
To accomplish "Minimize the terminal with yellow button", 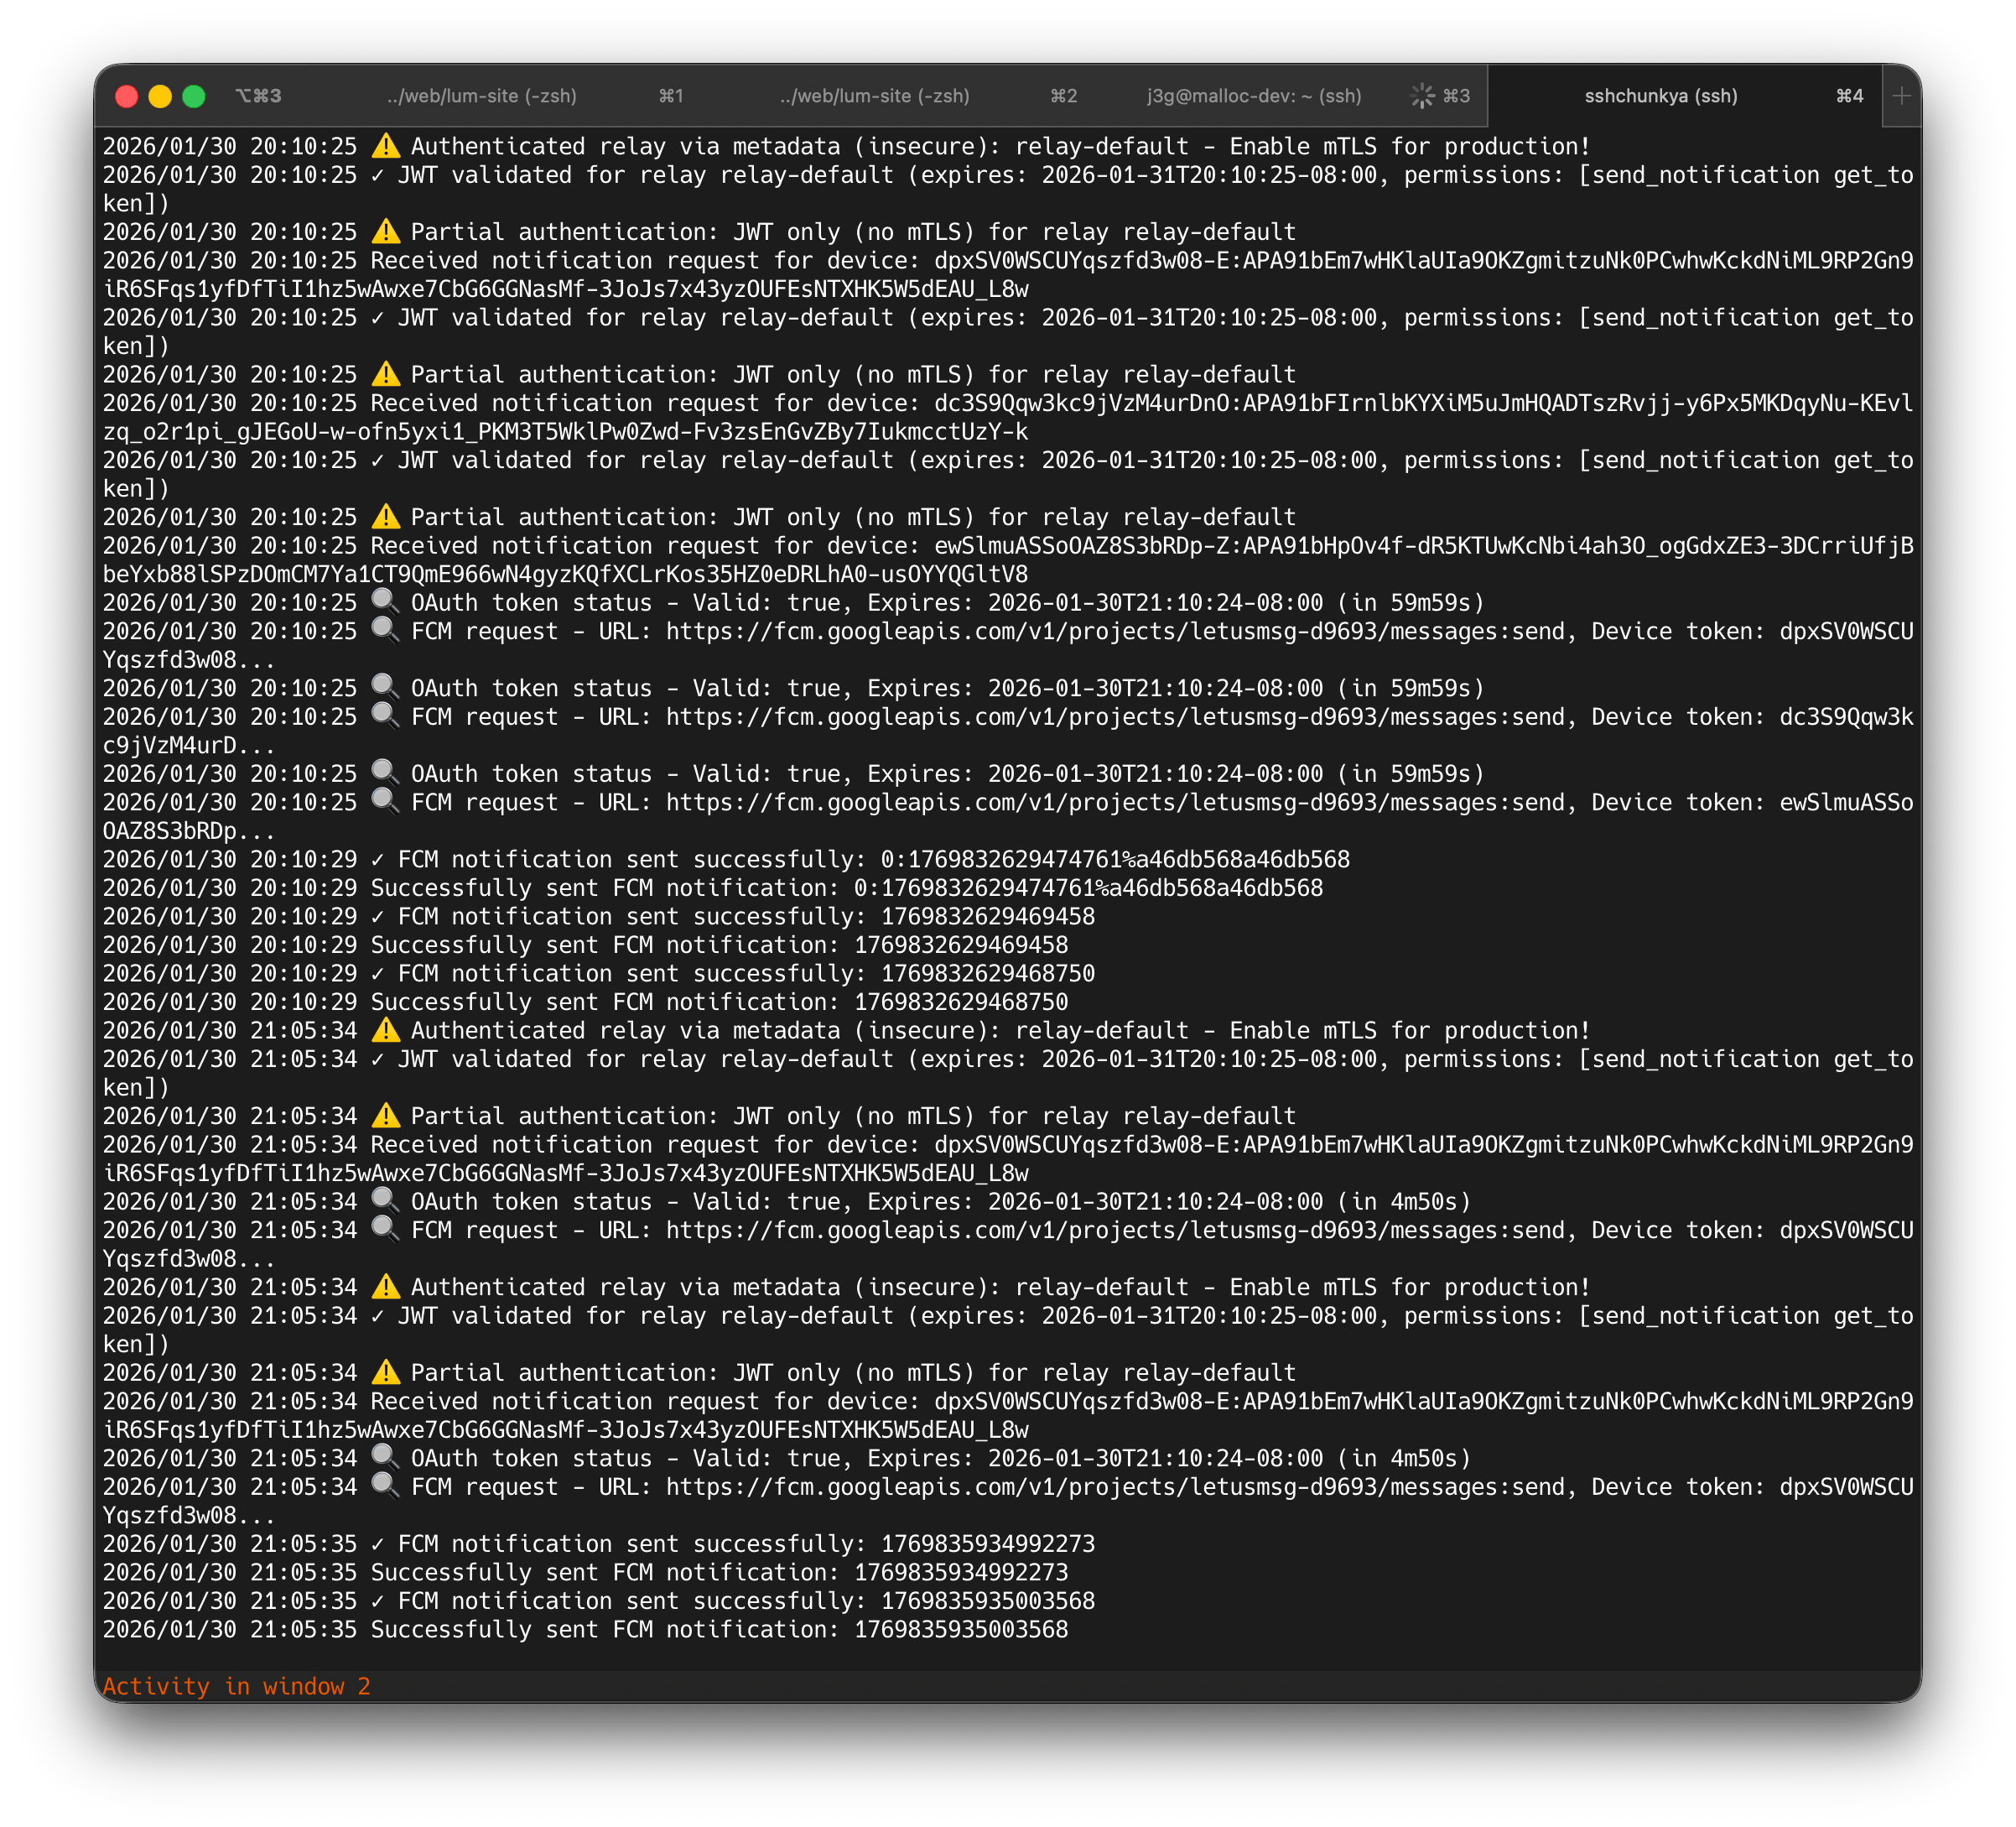I will point(160,96).
